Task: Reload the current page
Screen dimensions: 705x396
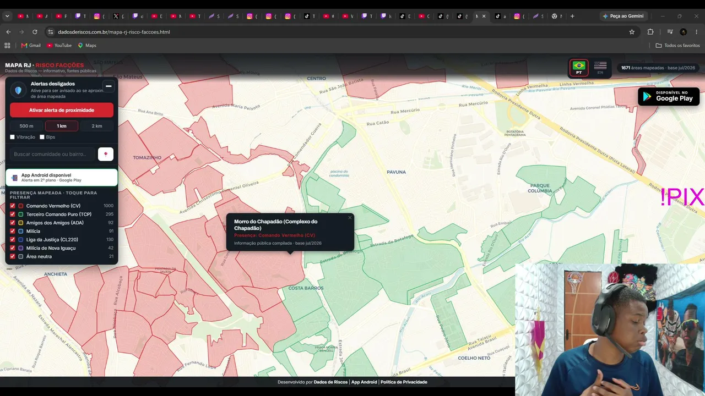Action: 35,32
